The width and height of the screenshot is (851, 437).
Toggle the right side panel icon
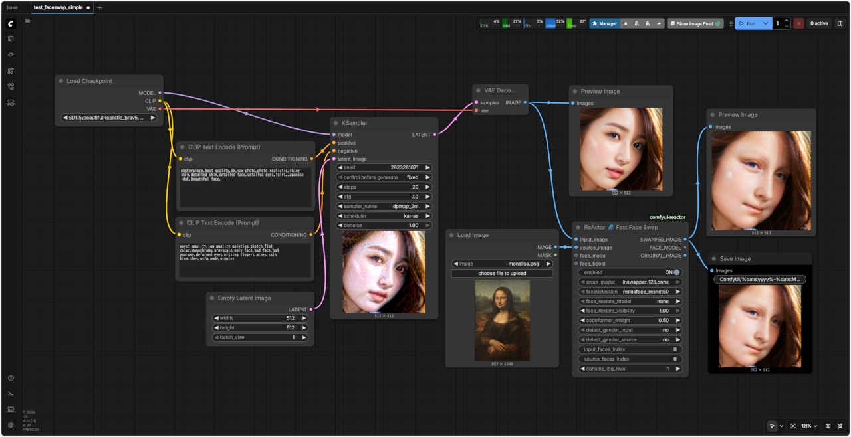[x=840, y=23]
